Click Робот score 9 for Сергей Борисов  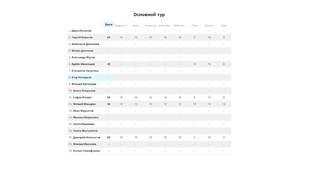[194, 37]
